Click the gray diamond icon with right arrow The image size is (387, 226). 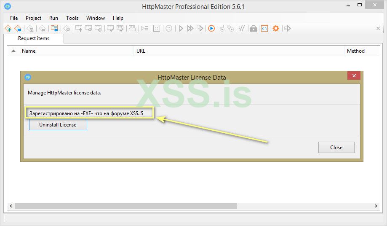coord(42,28)
